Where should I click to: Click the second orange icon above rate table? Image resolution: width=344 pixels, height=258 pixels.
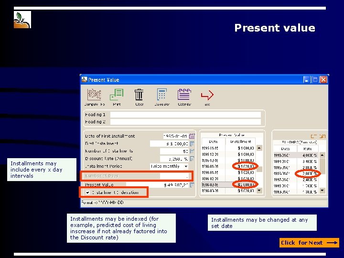(x=322, y=137)
